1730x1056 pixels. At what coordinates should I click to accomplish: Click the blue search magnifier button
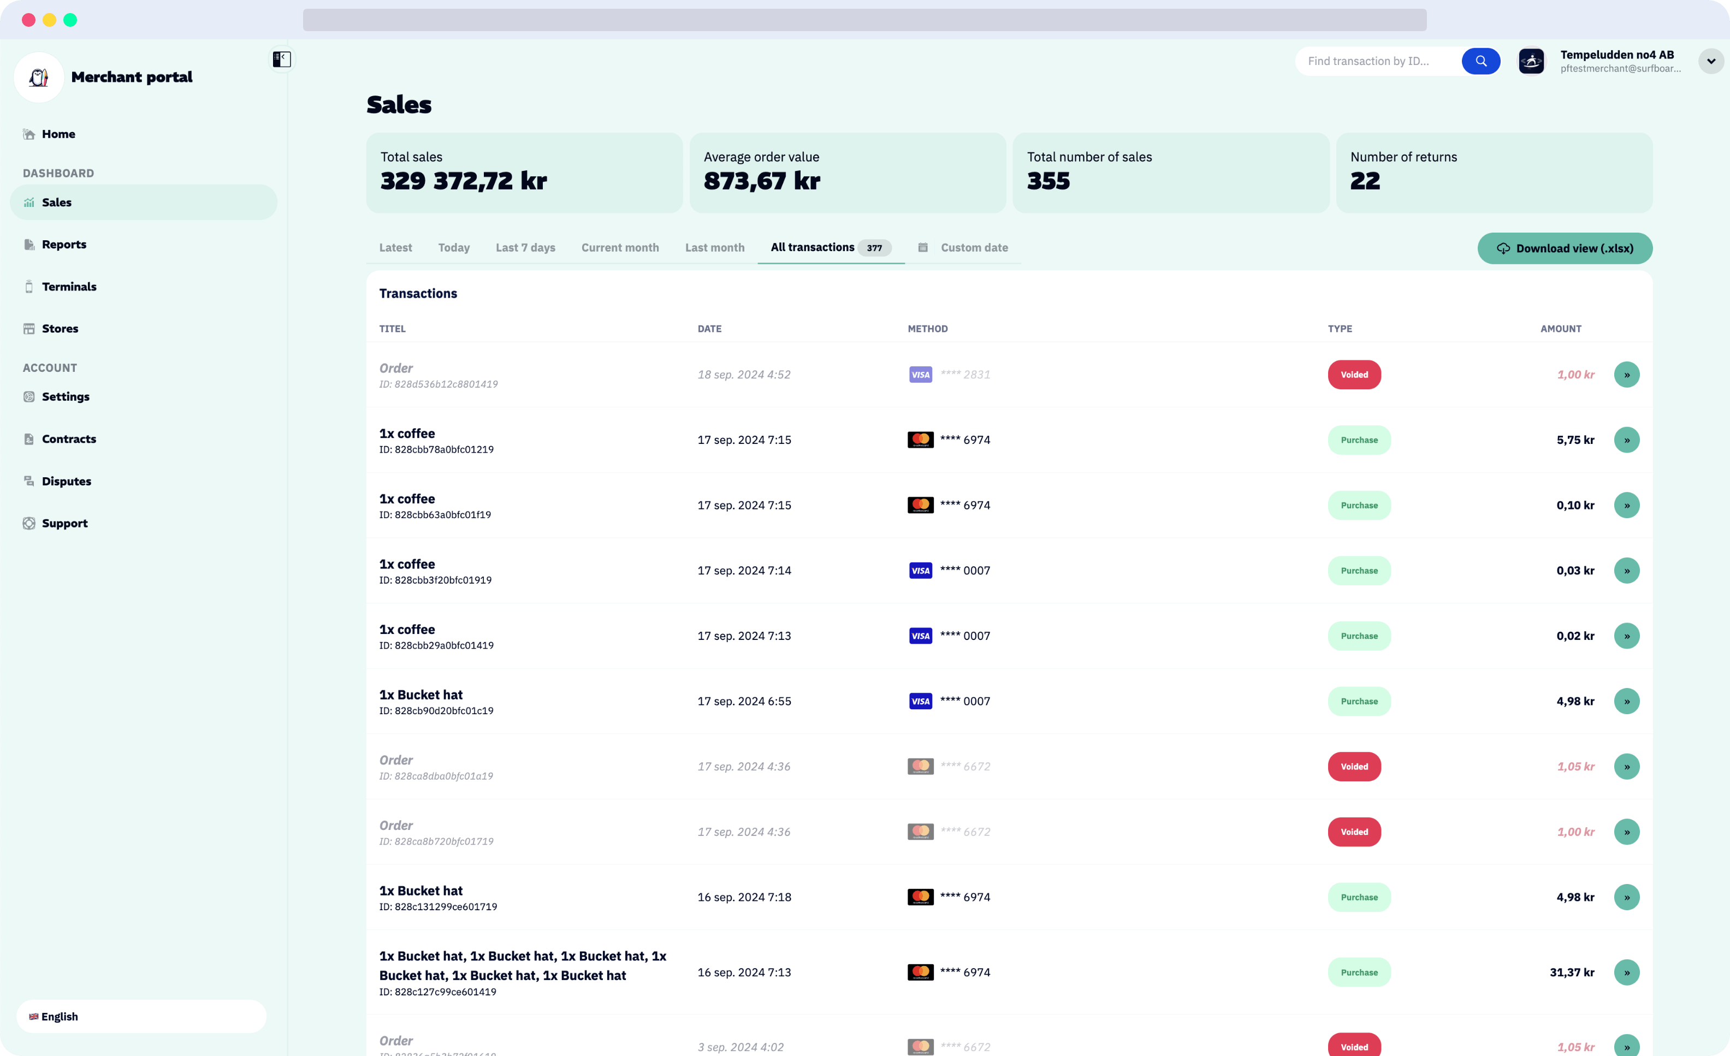click(x=1481, y=61)
